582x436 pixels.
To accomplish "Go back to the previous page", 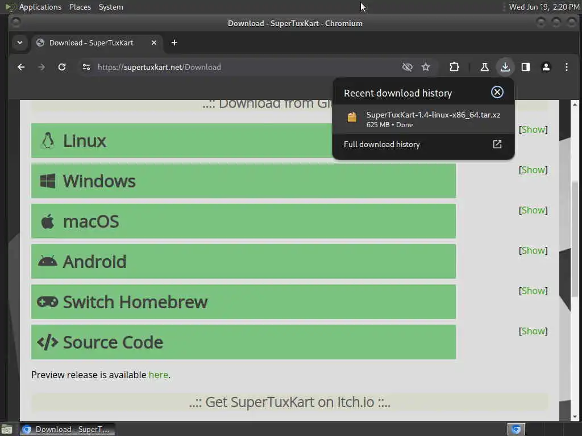I will pos(21,67).
